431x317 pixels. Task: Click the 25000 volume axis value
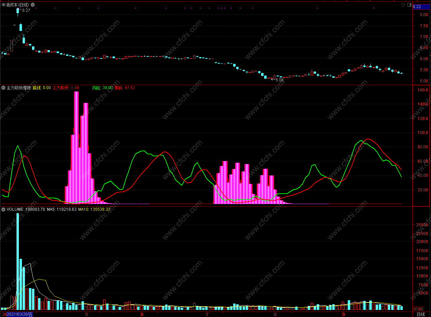coord(422,225)
